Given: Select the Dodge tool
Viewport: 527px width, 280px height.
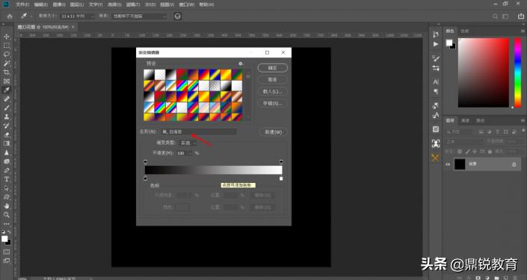Looking at the screenshot, I should click(7, 161).
